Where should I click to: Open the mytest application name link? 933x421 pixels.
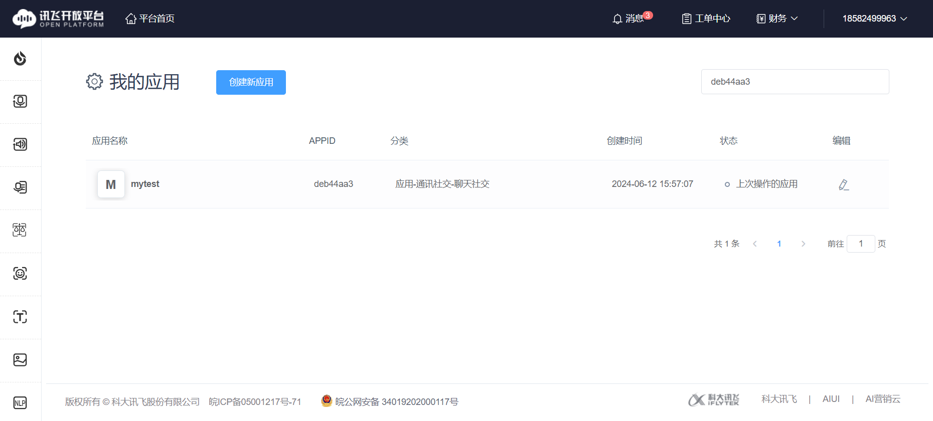(x=145, y=184)
